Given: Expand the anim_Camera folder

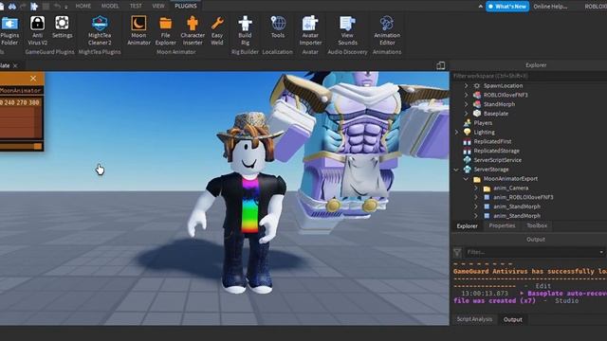Looking at the screenshot, I should [x=476, y=188].
